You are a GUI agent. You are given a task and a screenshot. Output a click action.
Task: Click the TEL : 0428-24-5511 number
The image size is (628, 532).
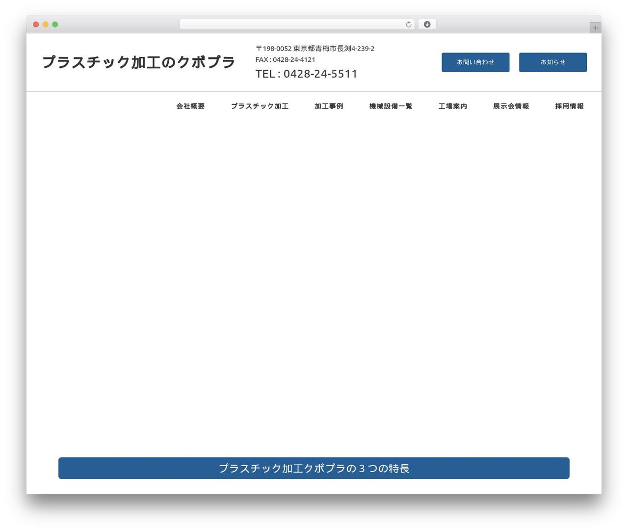[307, 74]
